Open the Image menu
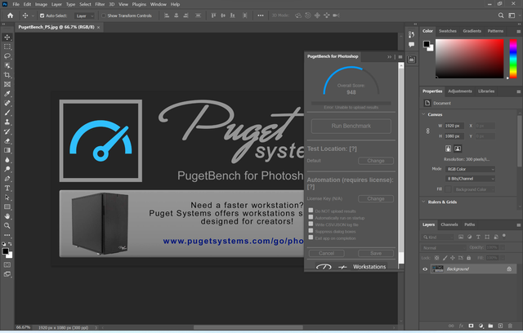523x333 pixels. pos(41,4)
